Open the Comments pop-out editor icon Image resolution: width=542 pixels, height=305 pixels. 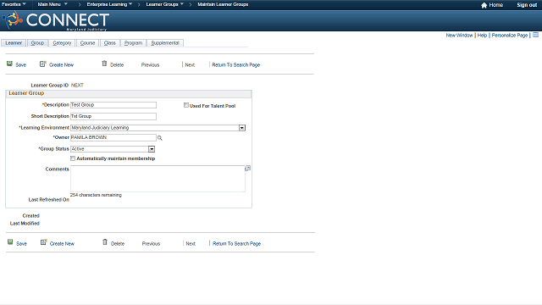click(x=248, y=169)
